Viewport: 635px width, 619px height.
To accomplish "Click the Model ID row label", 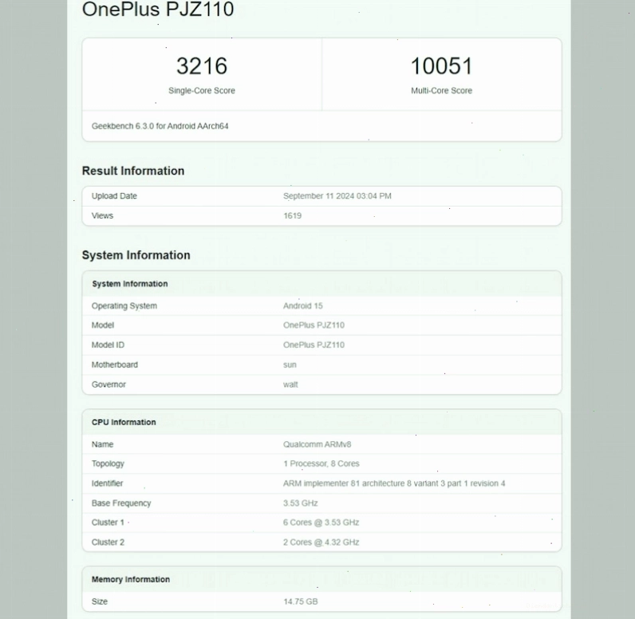I will (108, 345).
